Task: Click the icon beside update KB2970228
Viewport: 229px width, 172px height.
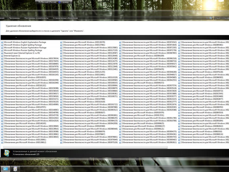Action: click(x=179, y=72)
